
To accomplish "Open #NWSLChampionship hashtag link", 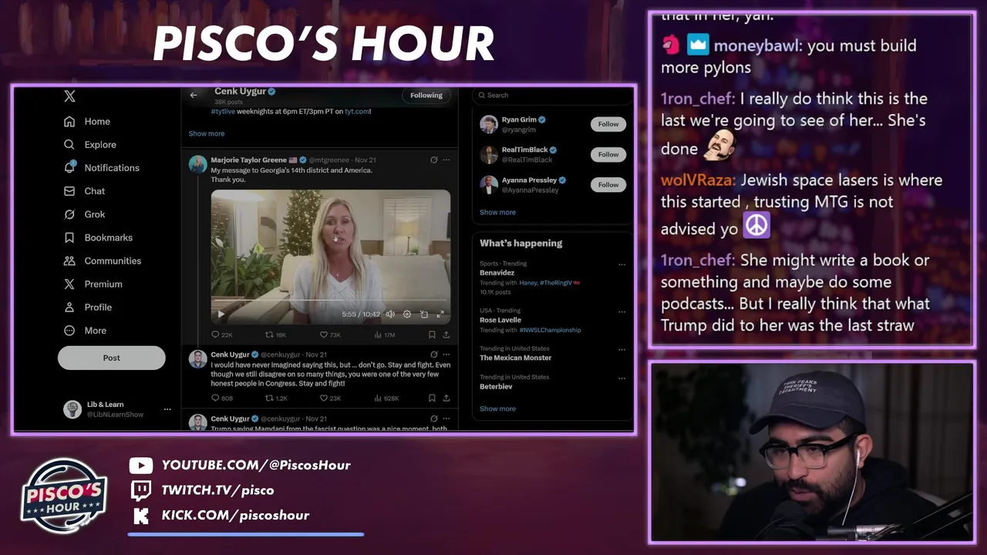I will click(x=550, y=330).
